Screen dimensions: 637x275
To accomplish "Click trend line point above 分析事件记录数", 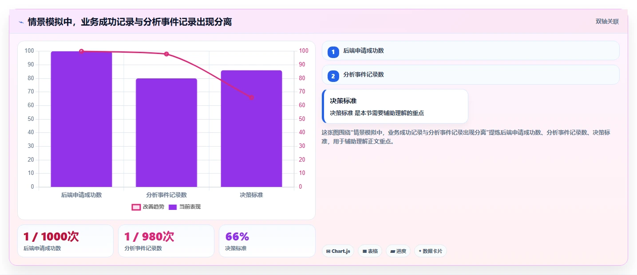I will click(166, 54).
